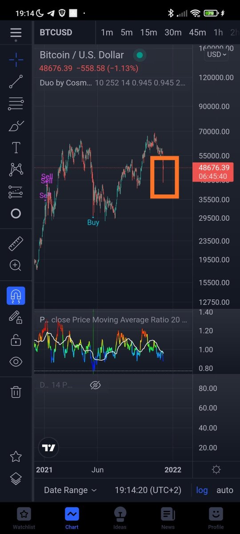Select the 1h timeframe

coord(218,32)
